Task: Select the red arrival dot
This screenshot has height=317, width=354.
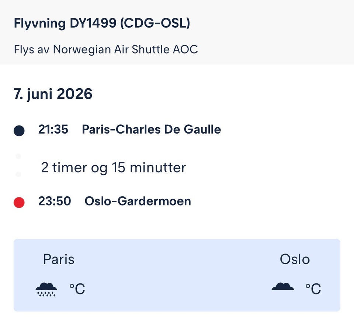Action: pyautogui.click(x=19, y=202)
